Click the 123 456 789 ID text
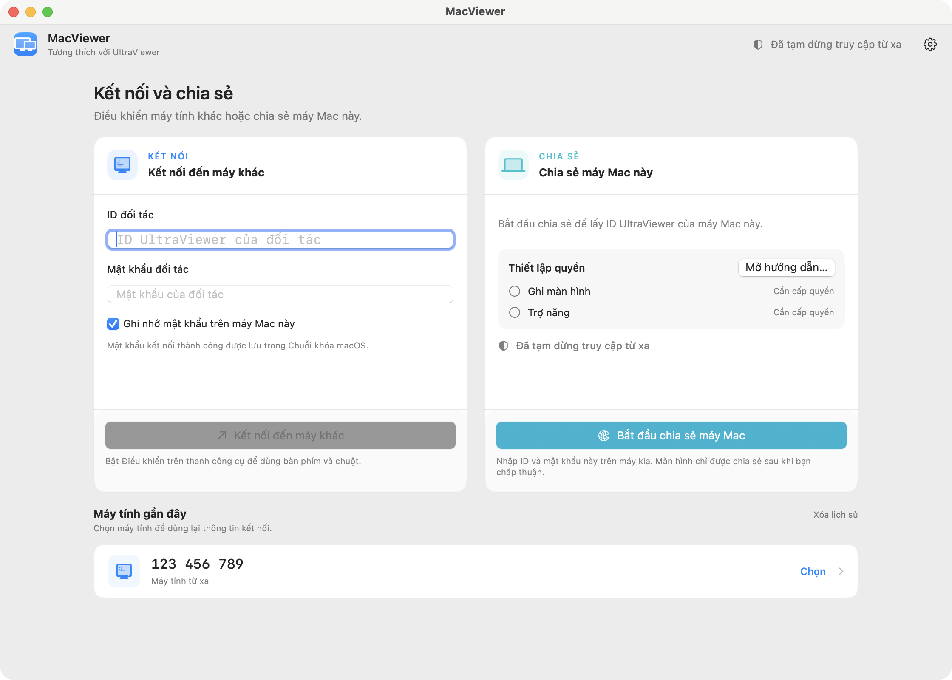This screenshot has height=680, width=952. coord(198,564)
